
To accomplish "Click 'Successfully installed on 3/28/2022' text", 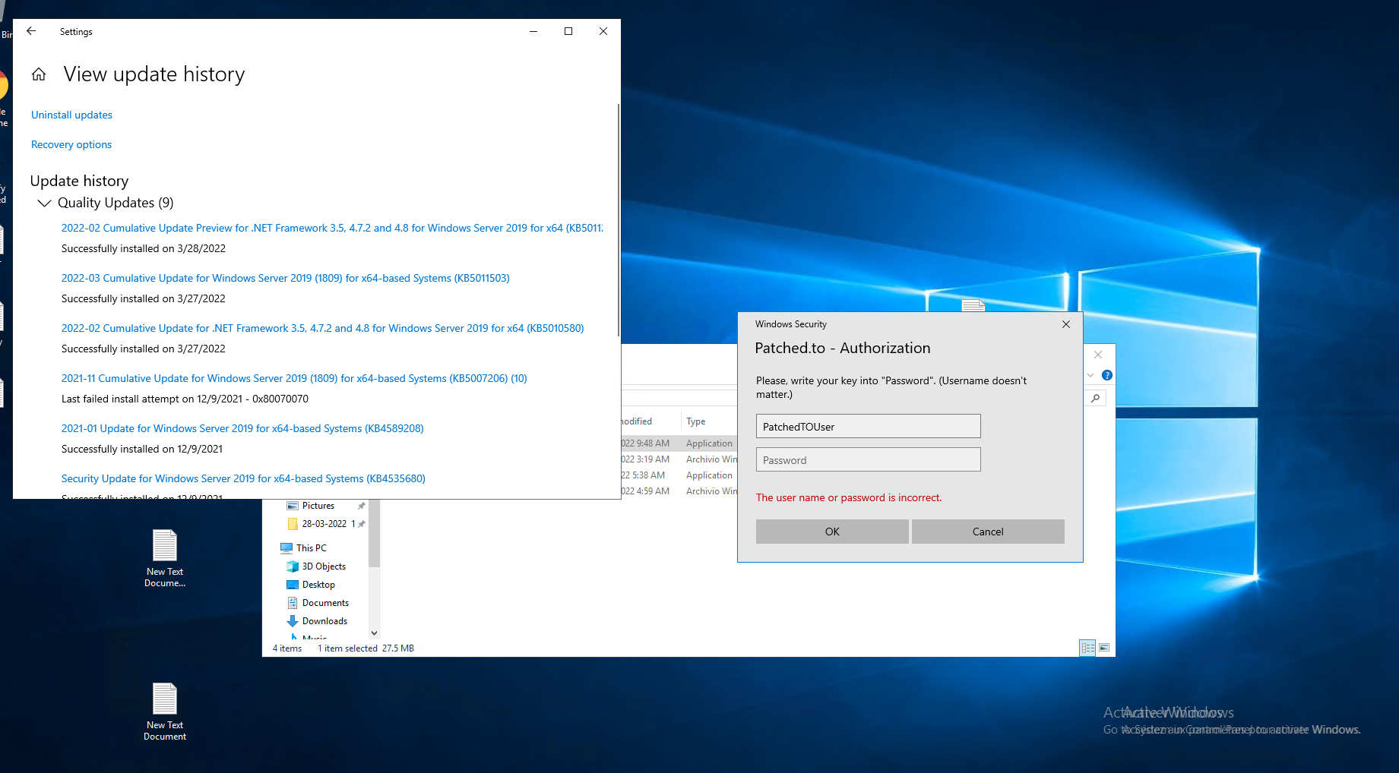I will click(x=144, y=248).
